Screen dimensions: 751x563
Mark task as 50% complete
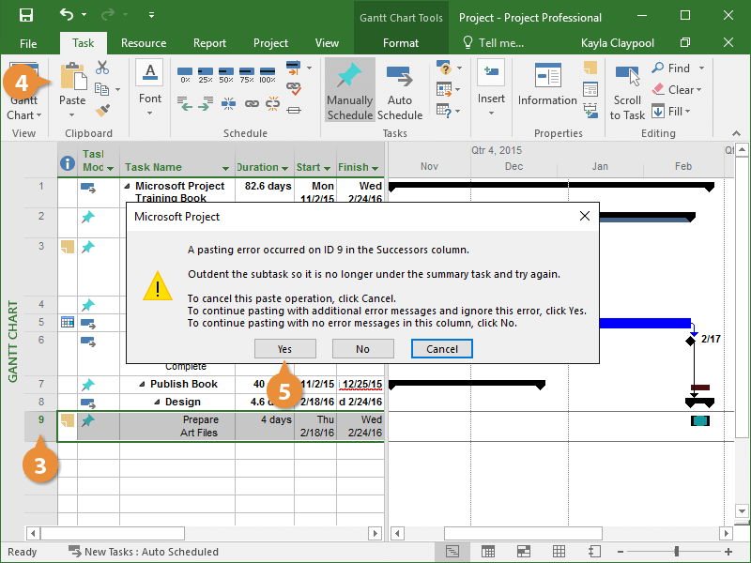[226, 74]
